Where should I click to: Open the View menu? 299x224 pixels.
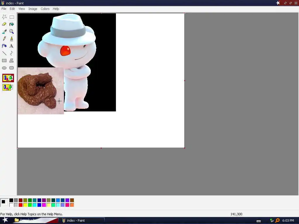[x=22, y=9]
